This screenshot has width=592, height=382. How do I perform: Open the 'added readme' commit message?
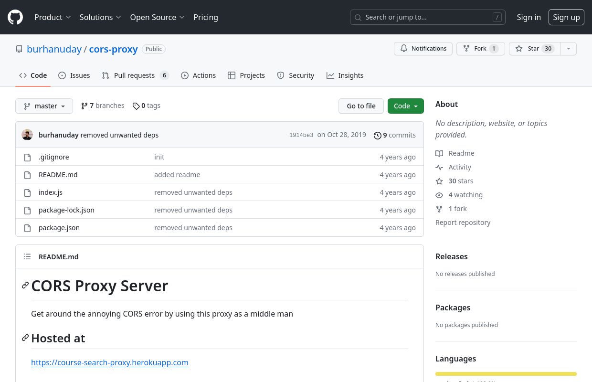(x=177, y=175)
